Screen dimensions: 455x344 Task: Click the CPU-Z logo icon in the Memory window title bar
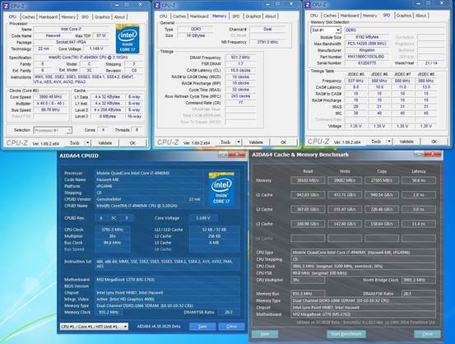coord(158,5)
